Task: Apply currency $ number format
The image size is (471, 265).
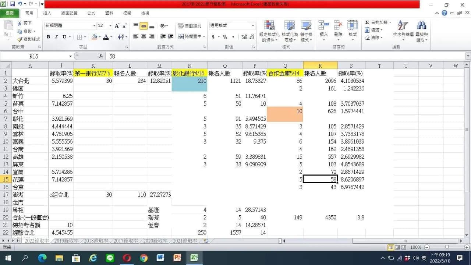Action: pyautogui.click(x=213, y=37)
